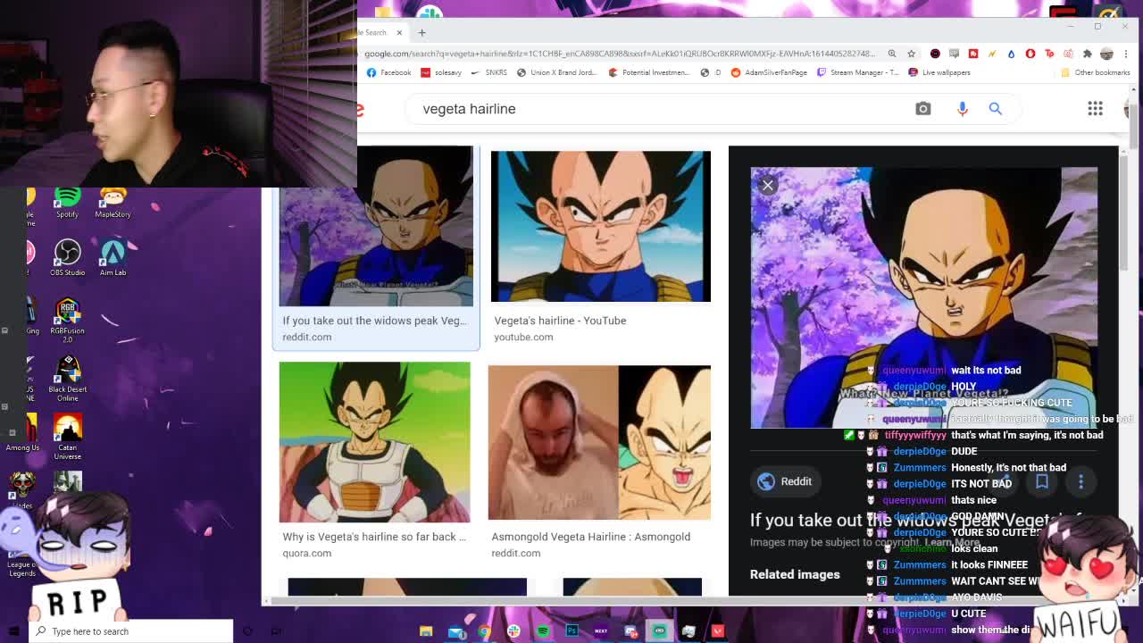Open OBS Studio desktop shortcut
Screen dimensions: 1143x643
pos(67,256)
